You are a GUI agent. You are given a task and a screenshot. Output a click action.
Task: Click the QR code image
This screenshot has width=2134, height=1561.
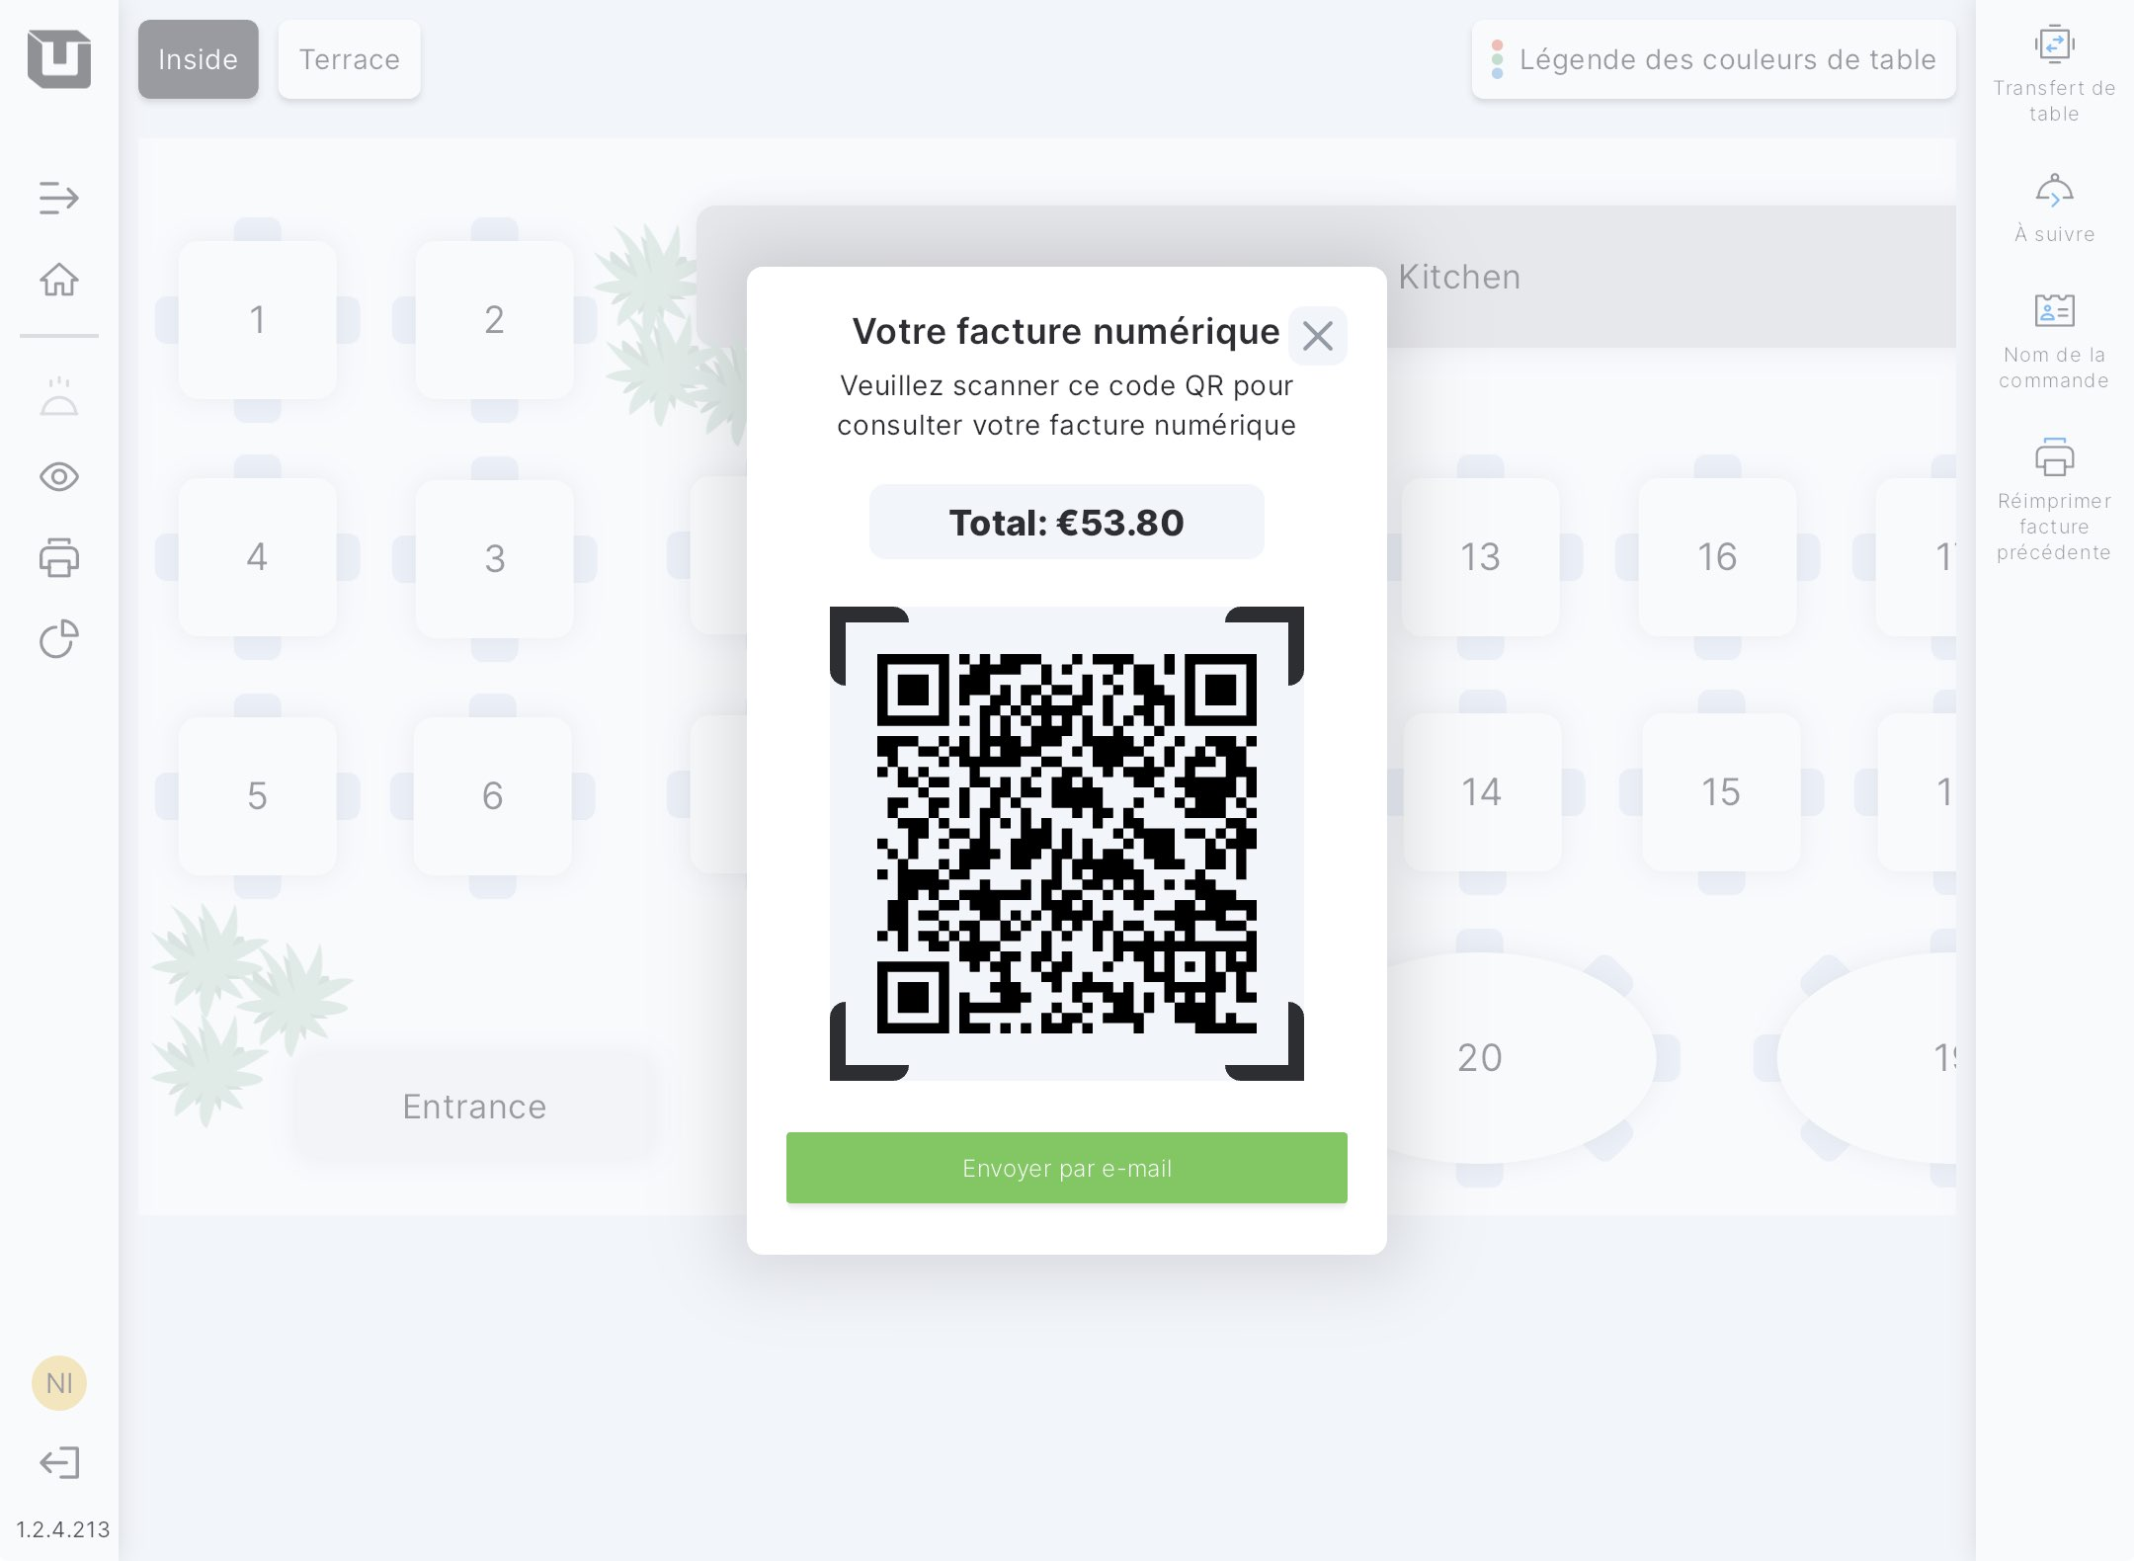pos(1066,843)
